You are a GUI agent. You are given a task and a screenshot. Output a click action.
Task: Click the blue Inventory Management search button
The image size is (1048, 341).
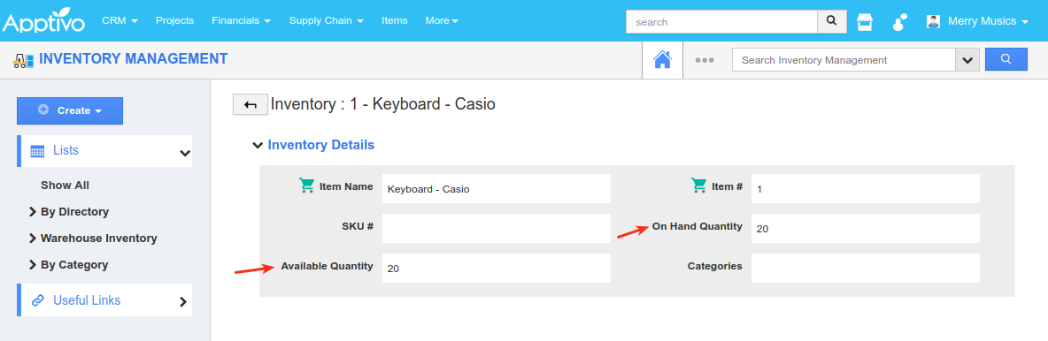[1006, 59]
